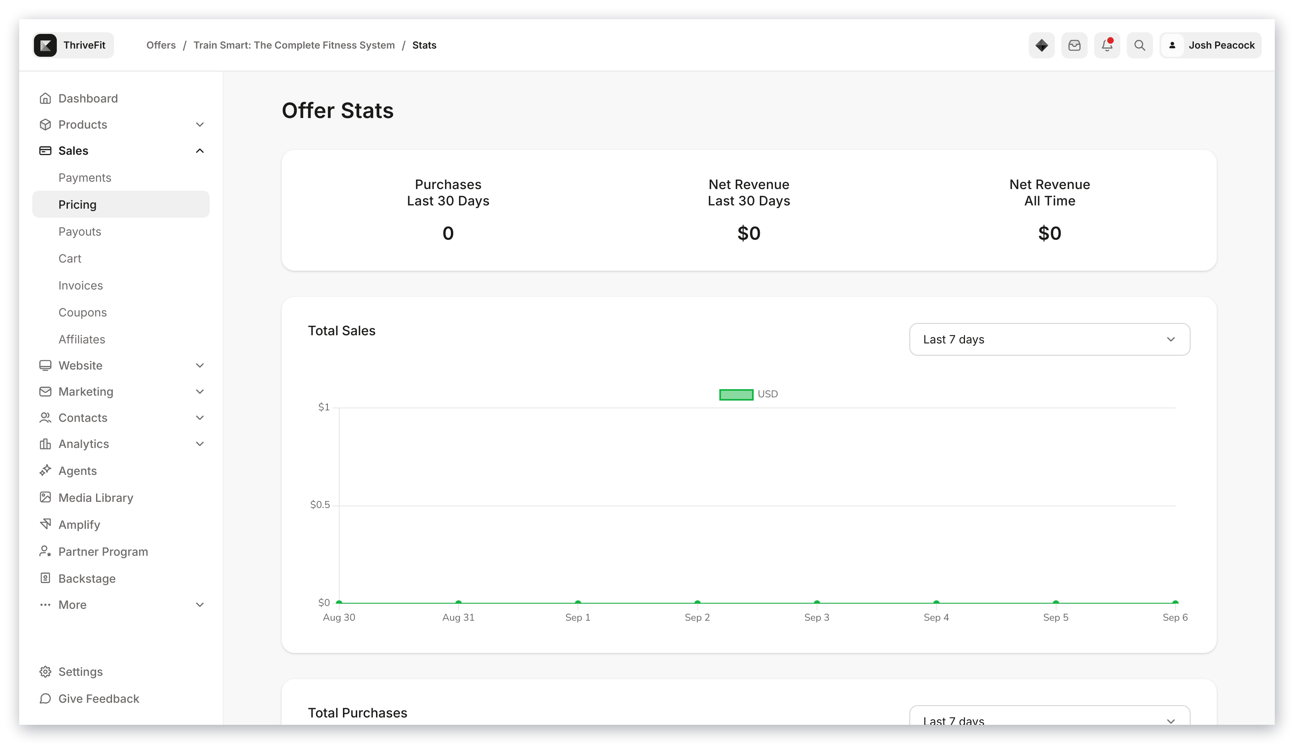The height and width of the screenshot is (744, 1294).
Task: Expand the Marketing section chevron
Action: coord(199,392)
